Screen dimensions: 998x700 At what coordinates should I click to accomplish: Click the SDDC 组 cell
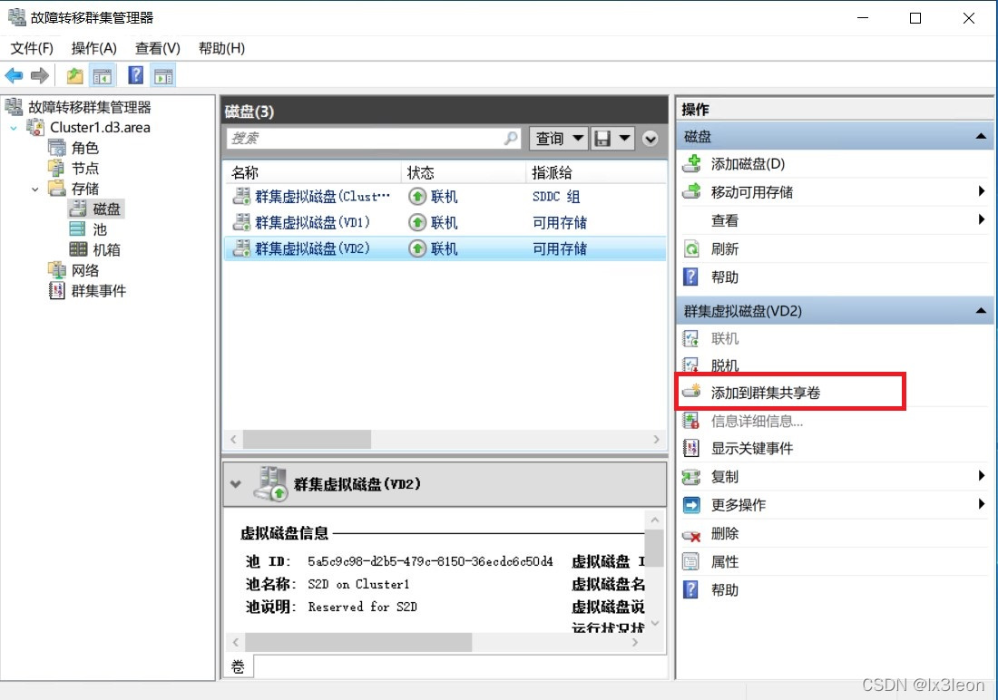coord(556,197)
